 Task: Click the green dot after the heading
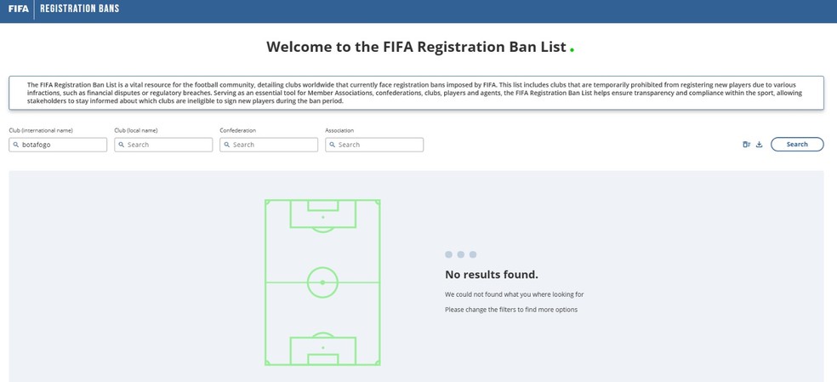[x=572, y=50]
